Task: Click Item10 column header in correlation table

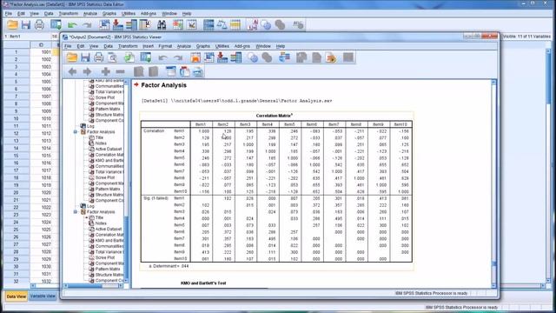Action: (x=400, y=124)
